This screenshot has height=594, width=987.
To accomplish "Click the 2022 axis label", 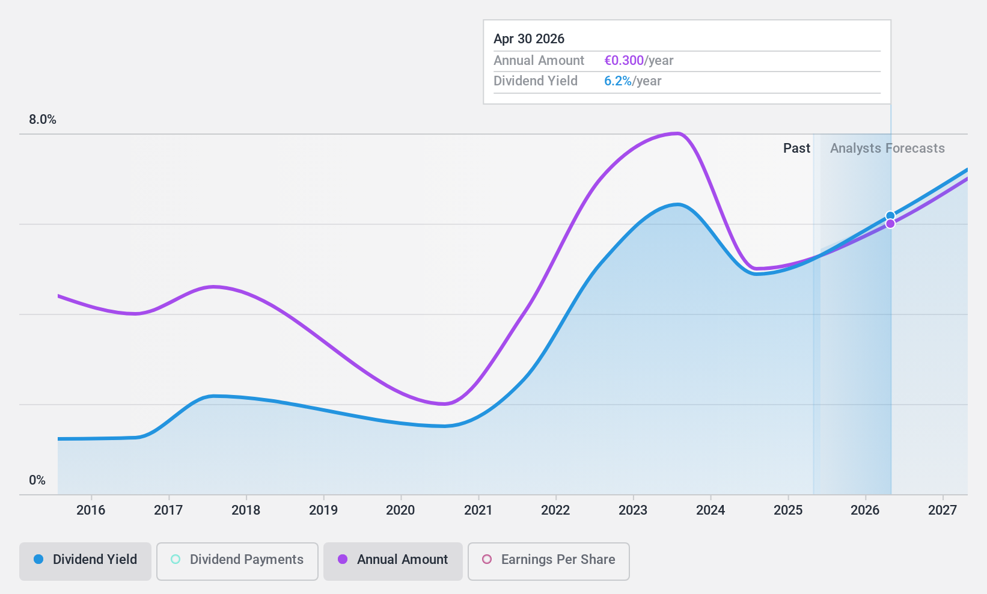I will (555, 510).
